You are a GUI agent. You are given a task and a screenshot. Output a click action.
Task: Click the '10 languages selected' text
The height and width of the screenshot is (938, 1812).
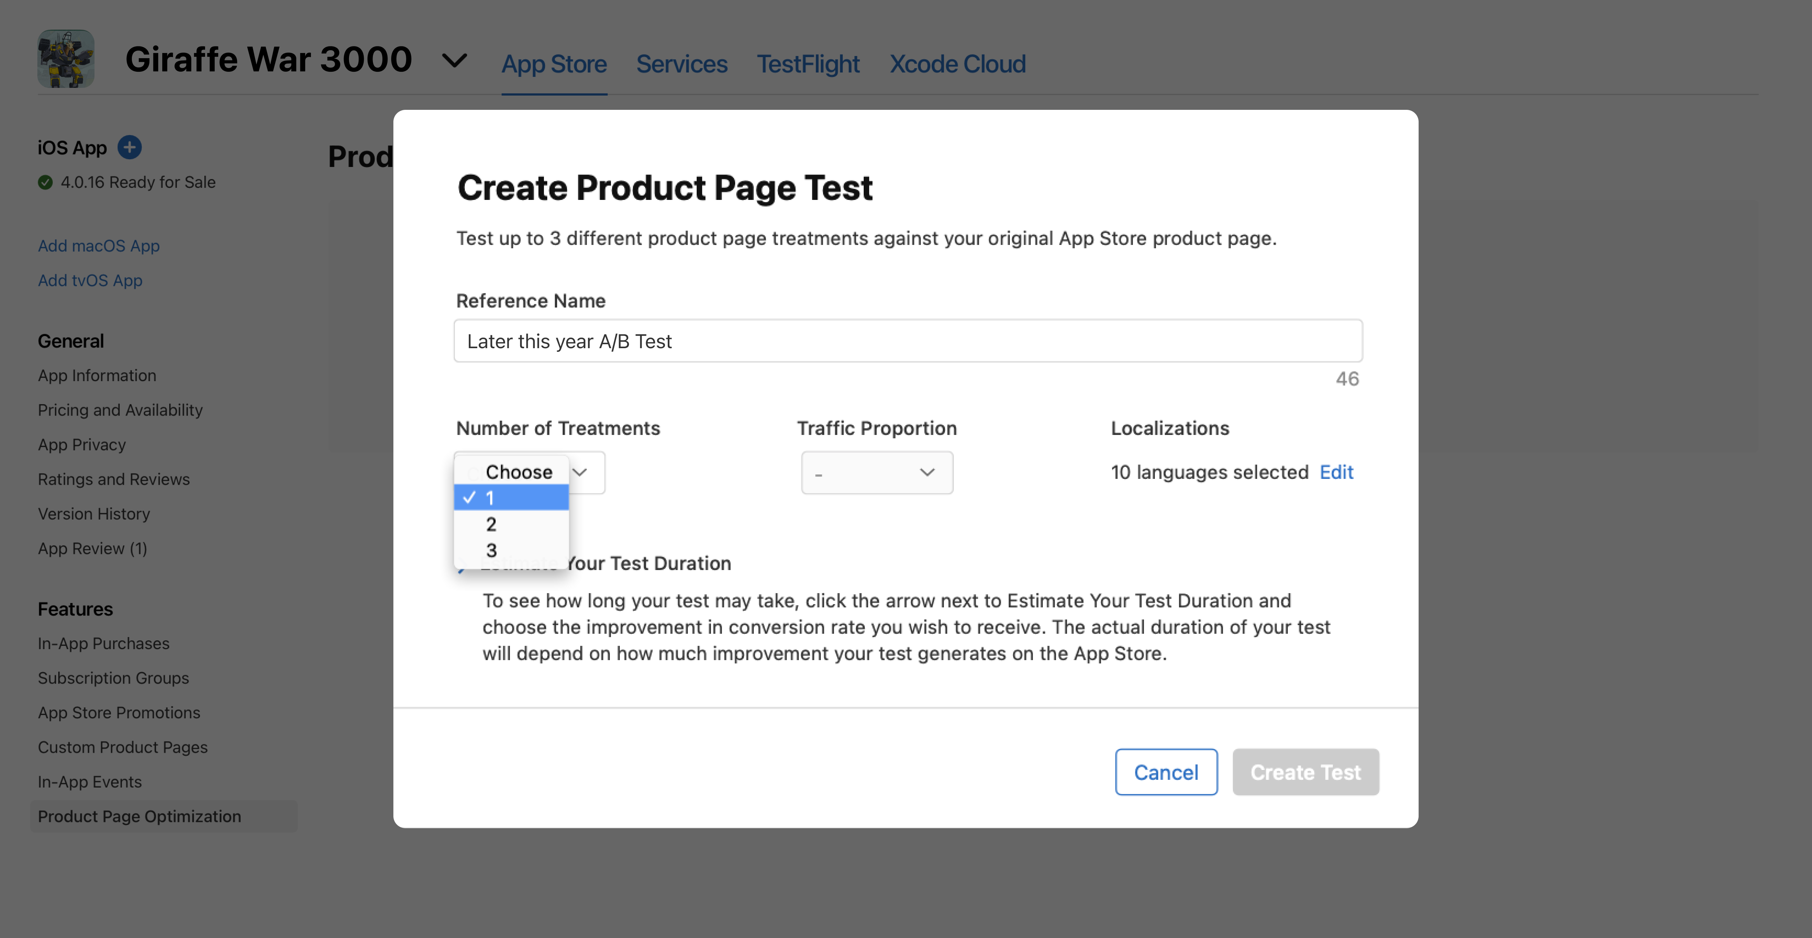click(x=1210, y=472)
